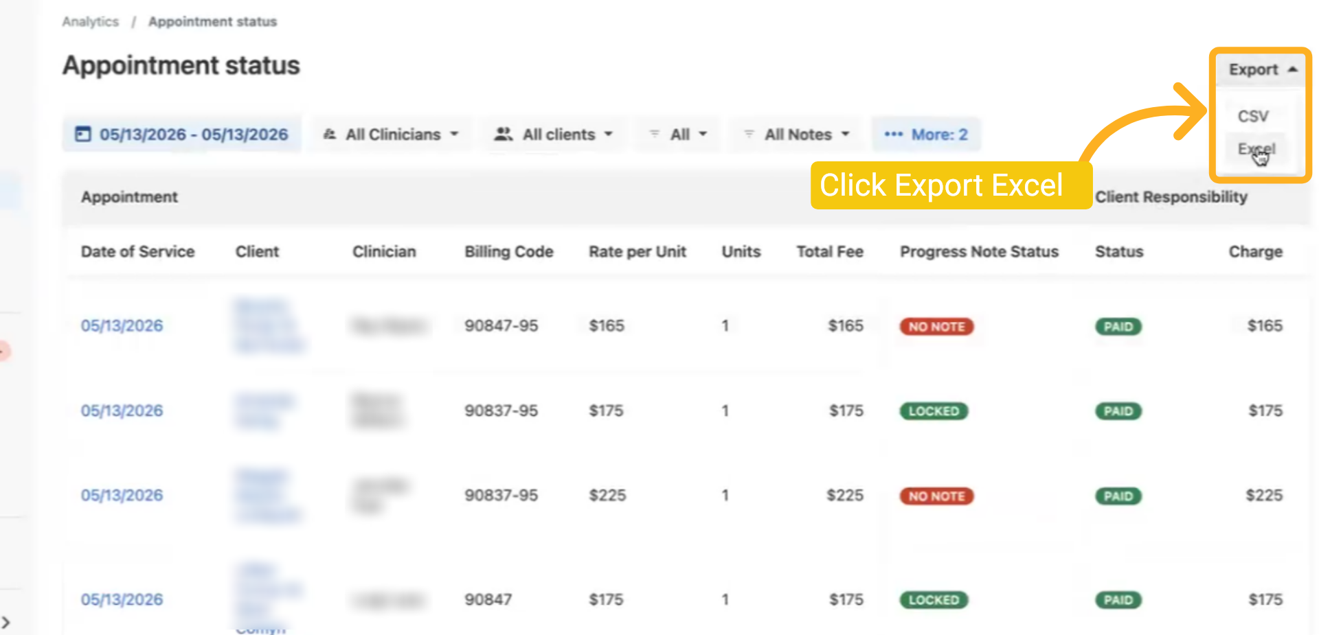Click NO NOTE badge in $225 row
The height and width of the screenshot is (635, 1319).
click(x=937, y=496)
